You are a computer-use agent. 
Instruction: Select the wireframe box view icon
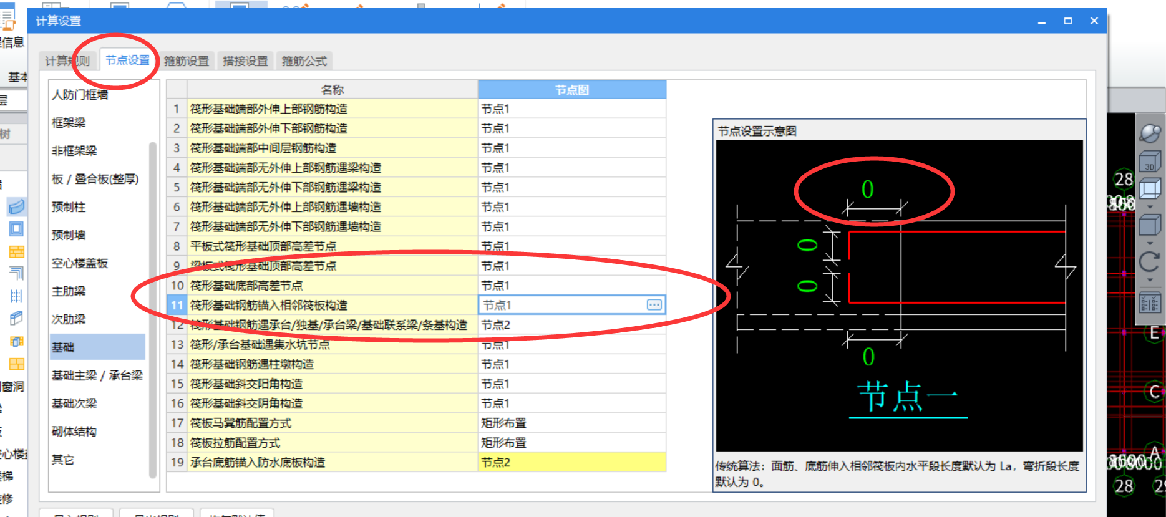(1150, 188)
